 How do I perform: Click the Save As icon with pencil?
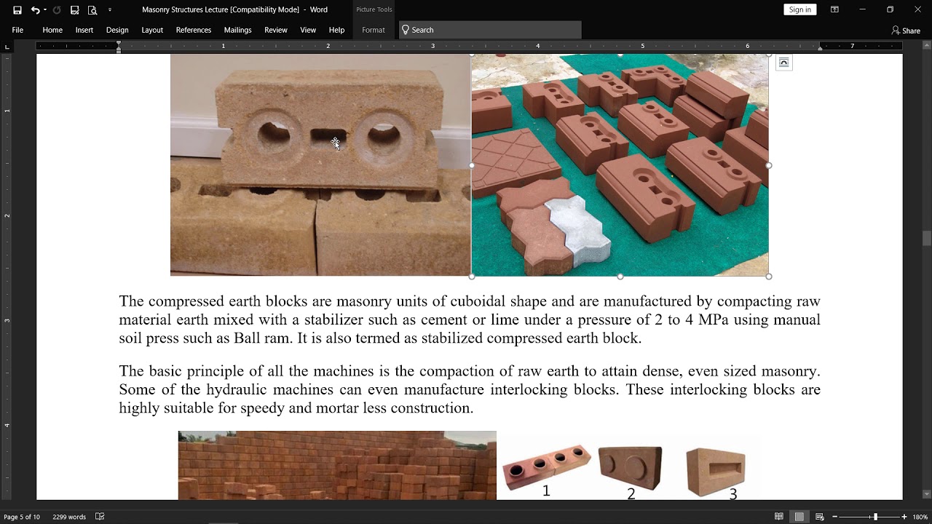[74, 10]
